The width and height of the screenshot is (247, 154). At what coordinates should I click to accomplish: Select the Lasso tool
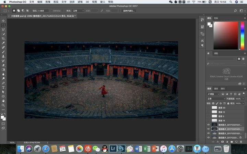[3, 30]
